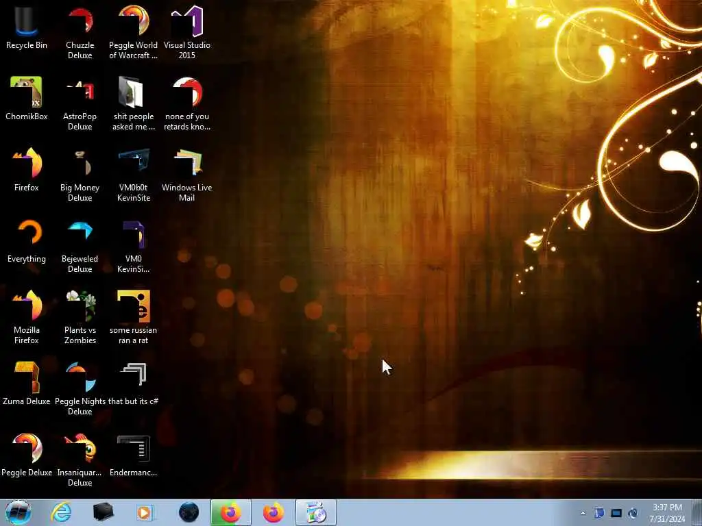The height and width of the screenshot is (526, 702).
Task: Click the dark globe taskbar icon
Action: point(189,512)
